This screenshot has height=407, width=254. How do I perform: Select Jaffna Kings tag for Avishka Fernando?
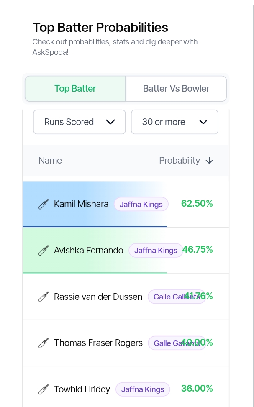[156, 251]
